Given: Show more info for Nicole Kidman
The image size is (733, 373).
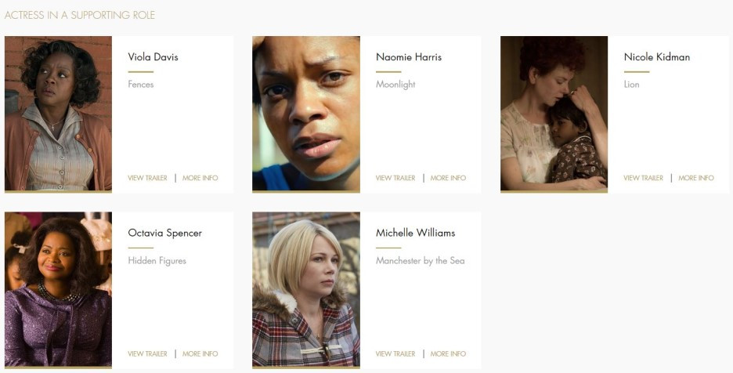Looking at the screenshot, I should (696, 178).
